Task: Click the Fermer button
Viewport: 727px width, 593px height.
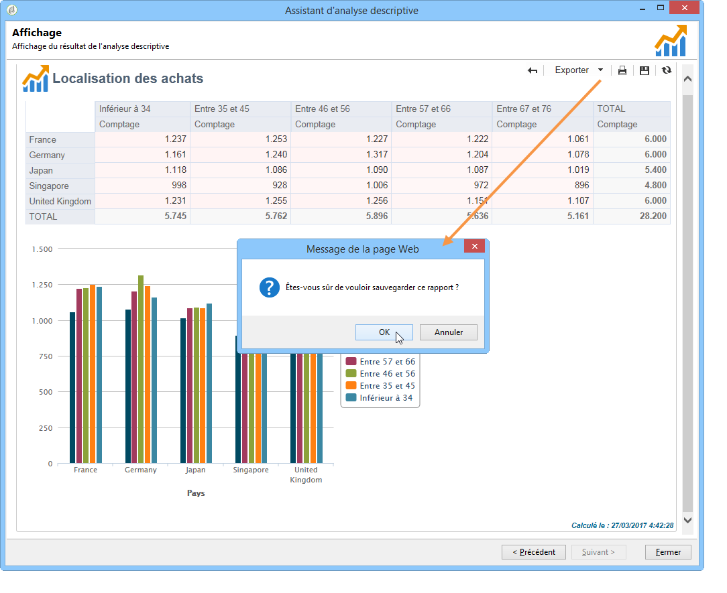Action: tap(668, 552)
